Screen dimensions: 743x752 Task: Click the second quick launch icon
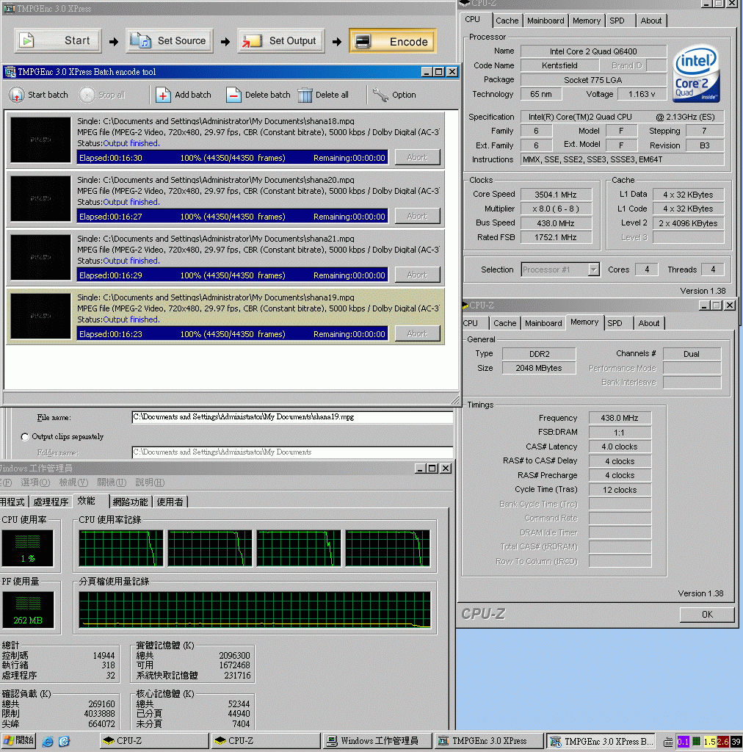(x=64, y=742)
